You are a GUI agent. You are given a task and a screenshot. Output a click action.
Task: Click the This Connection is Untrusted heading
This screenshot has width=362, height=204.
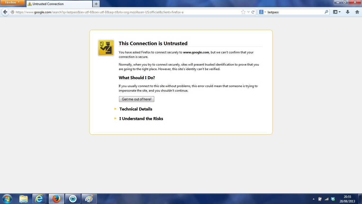coord(153,43)
